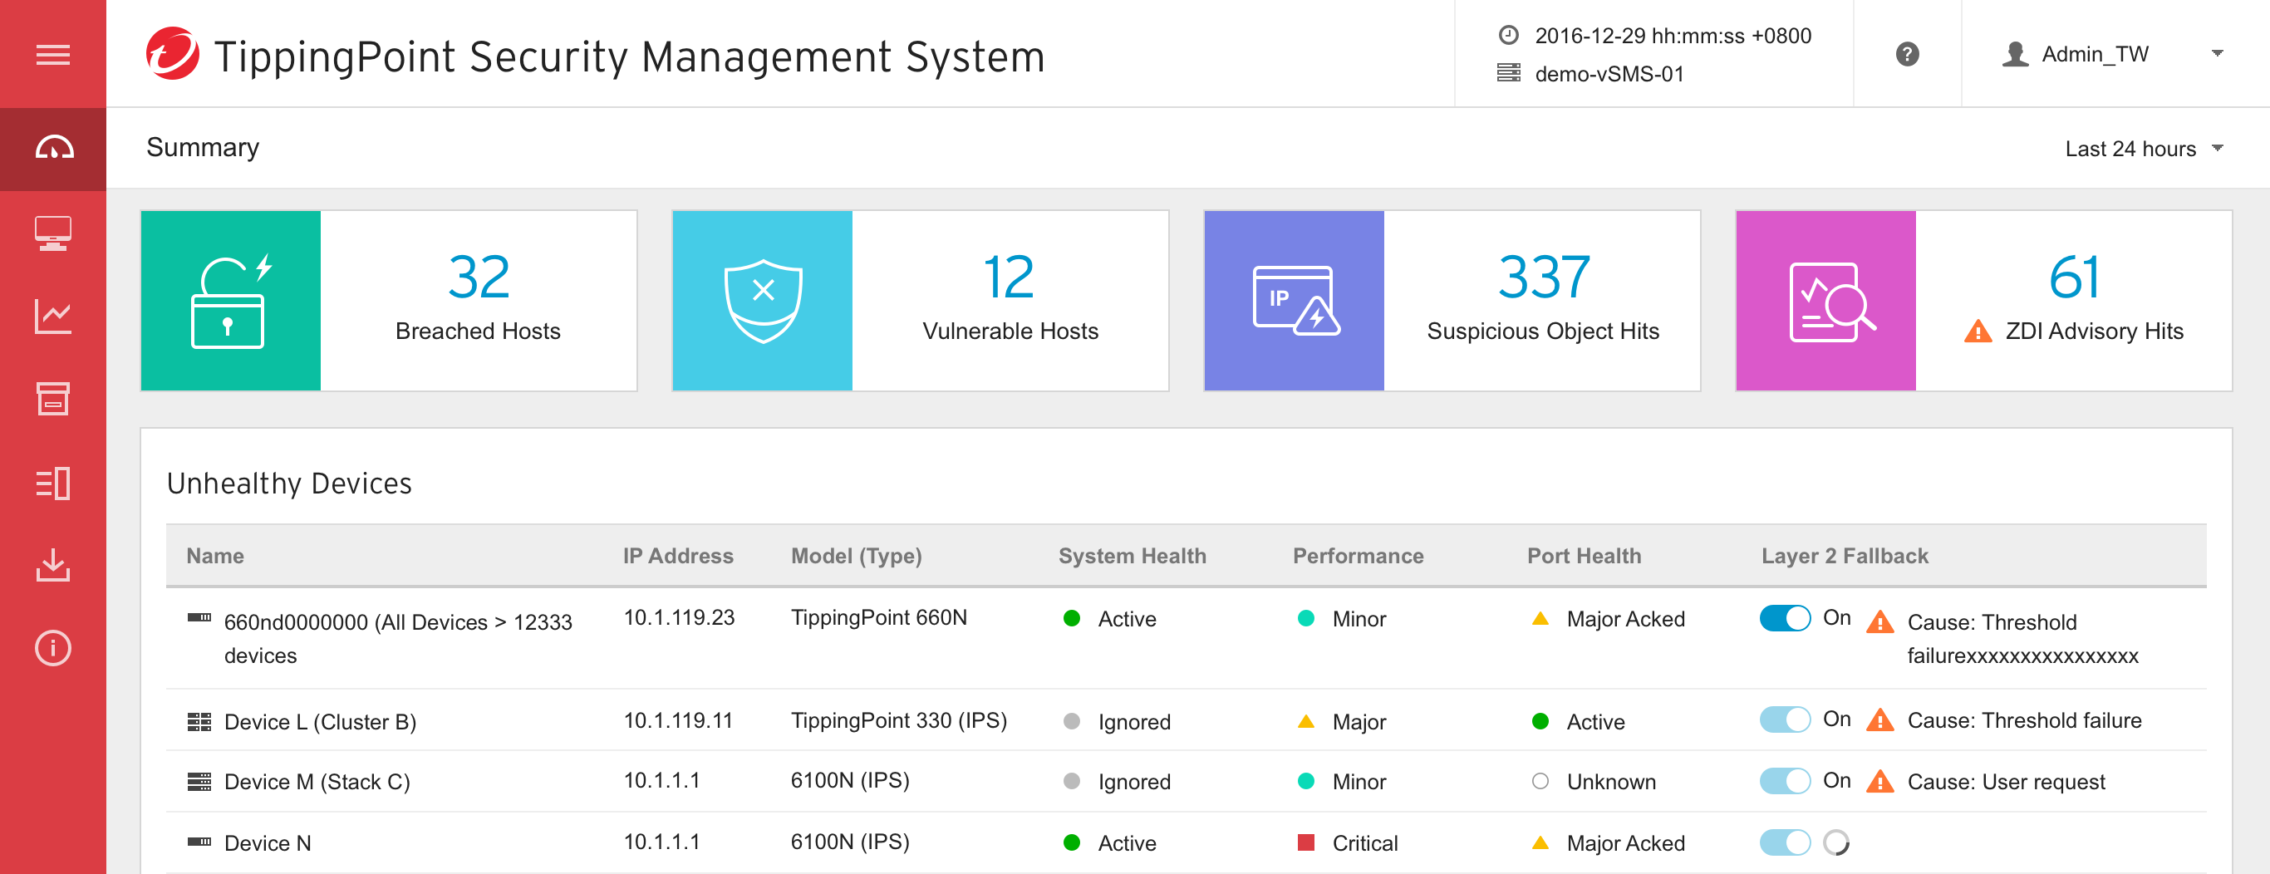Screen dimensions: 2270x874
Task: Open the 61 ZDI Advisory Hits count
Action: (x=2073, y=277)
